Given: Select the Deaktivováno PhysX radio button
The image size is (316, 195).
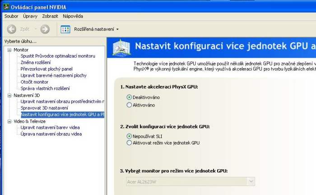Looking at the screenshot, I should pyautogui.click(x=129, y=97).
